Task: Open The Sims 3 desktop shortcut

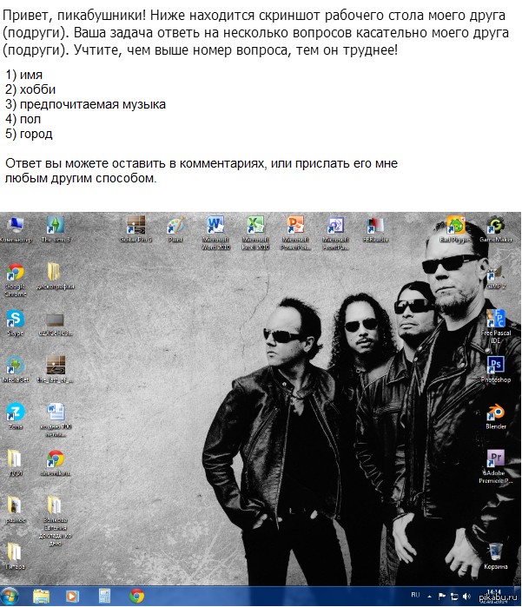Action: coord(55,226)
